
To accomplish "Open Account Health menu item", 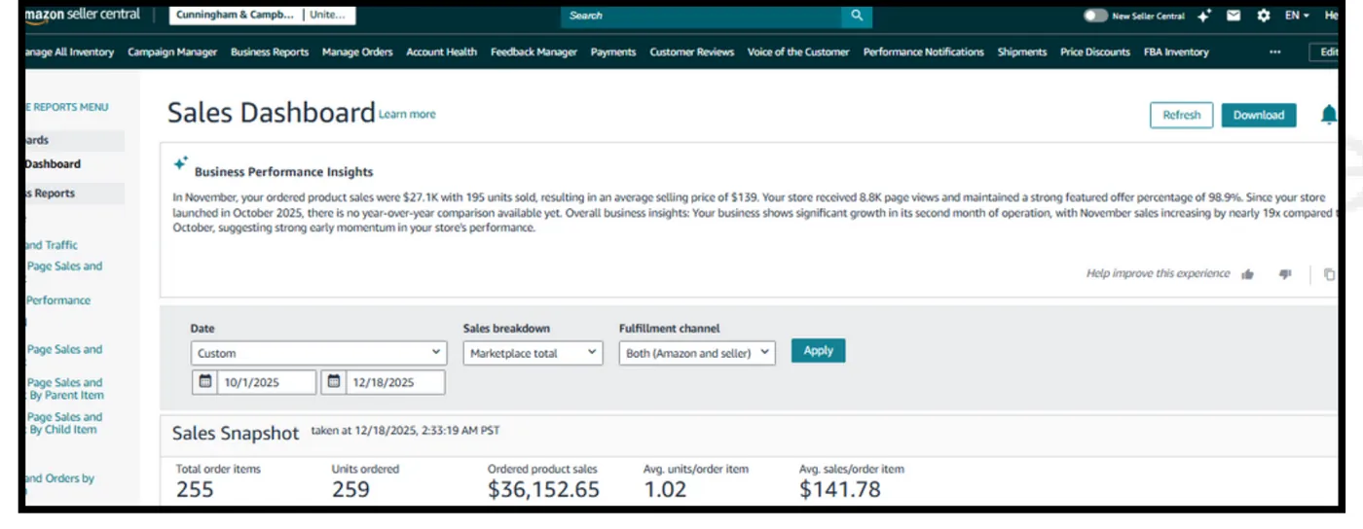I will click(x=442, y=53).
